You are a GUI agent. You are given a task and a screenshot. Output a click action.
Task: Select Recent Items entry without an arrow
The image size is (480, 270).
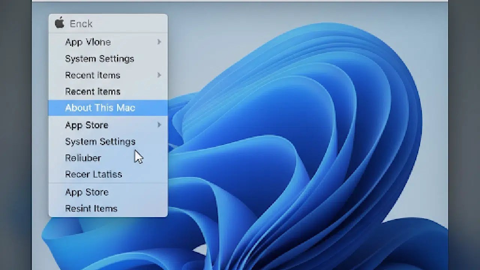click(108, 91)
